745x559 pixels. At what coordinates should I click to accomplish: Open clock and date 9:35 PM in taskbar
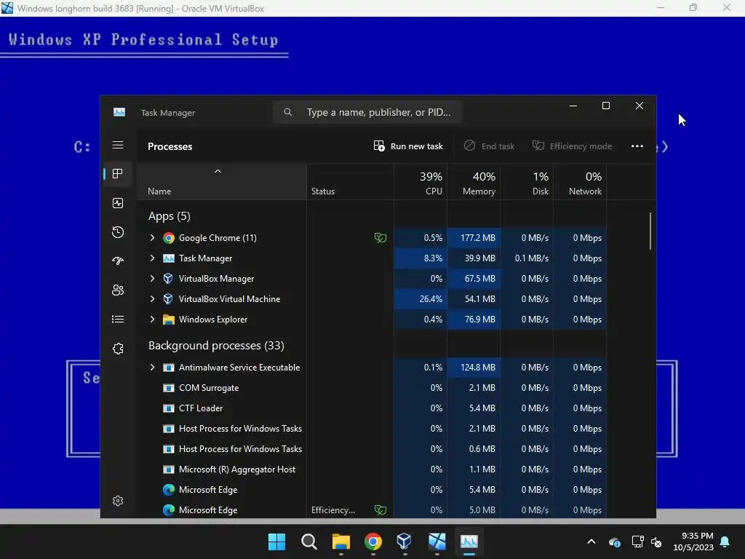(x=693, y=542)
